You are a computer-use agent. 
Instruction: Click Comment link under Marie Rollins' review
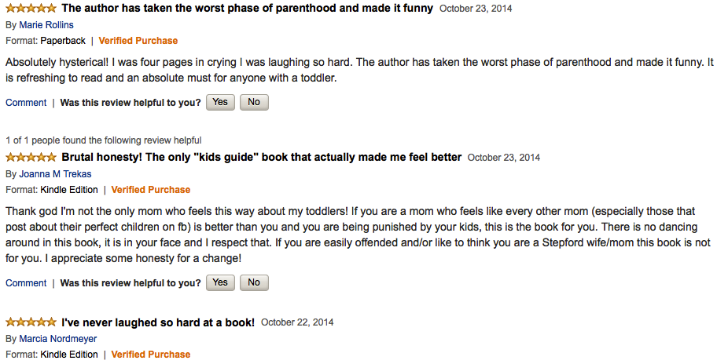click(26, 103)
